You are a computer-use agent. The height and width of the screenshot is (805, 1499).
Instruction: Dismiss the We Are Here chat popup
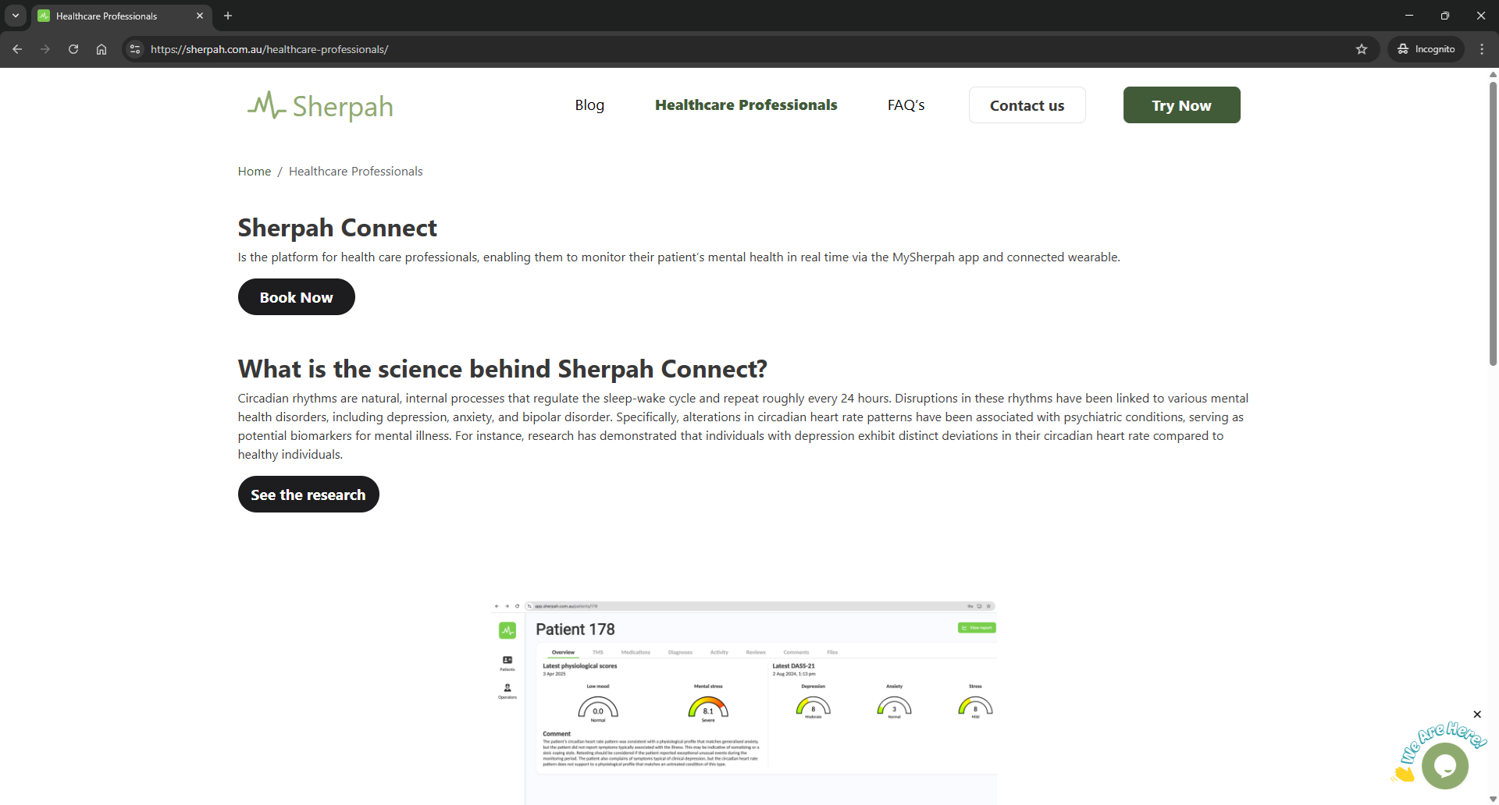pyautogui.click(x=1477, y=715)
